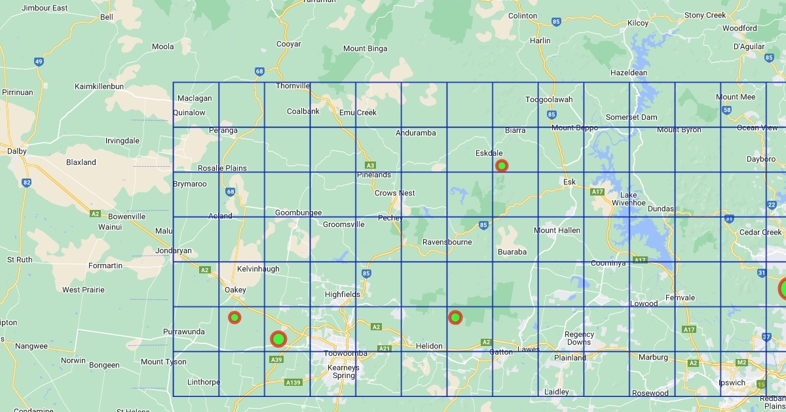This screenshot has width=786, height=412.
Task: Select the A21 route shield near Toowoomba
Action: pos(384,349)
